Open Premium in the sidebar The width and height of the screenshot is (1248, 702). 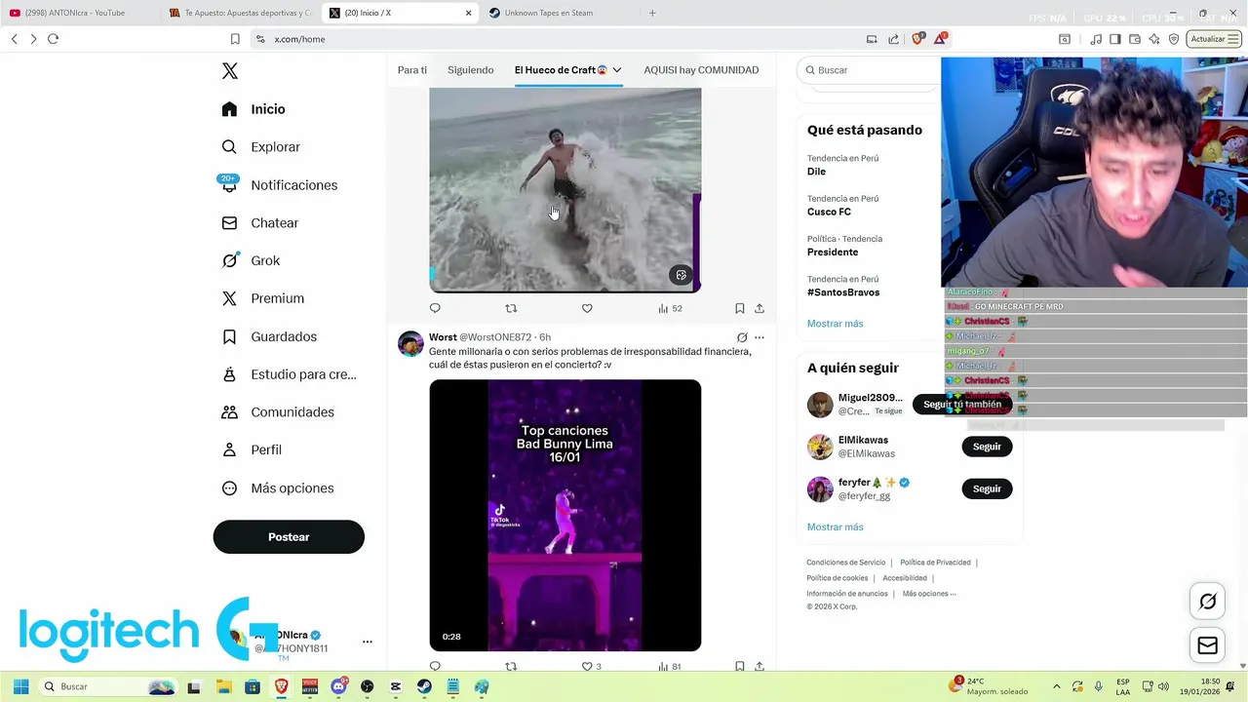(263, 298)
